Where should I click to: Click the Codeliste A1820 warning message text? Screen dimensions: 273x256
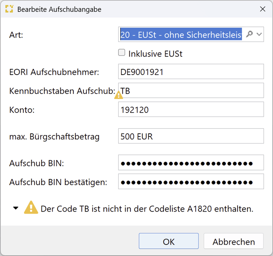147,209
